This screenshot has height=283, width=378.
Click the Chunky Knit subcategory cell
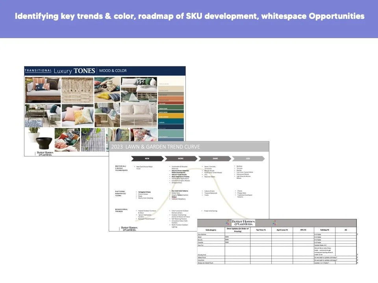211,251
